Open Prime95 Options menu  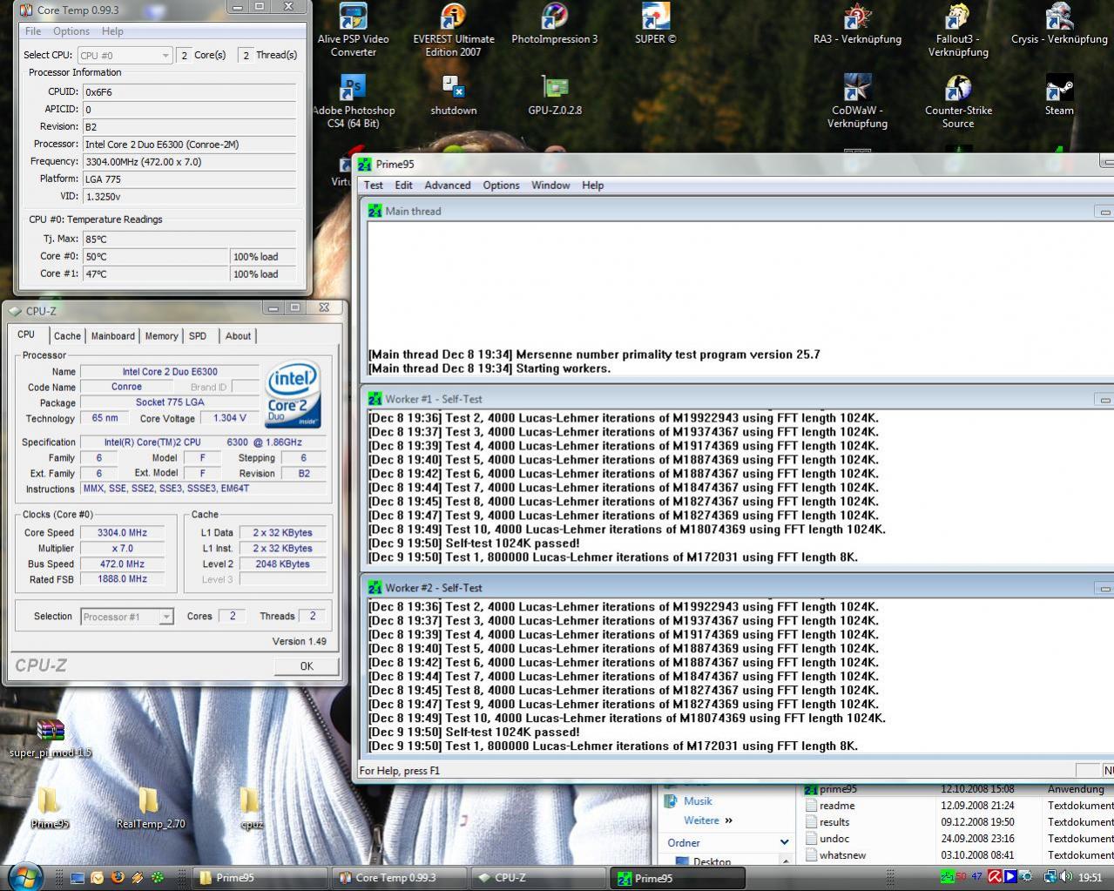[x=501, y=185]
